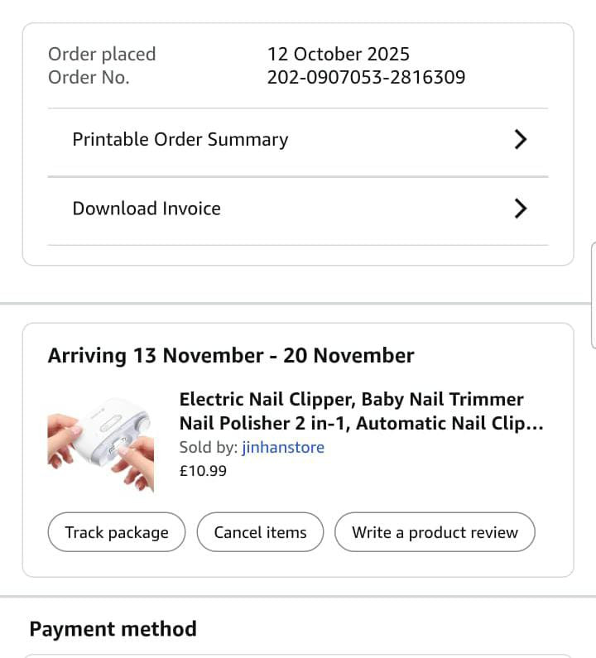Expand Download Invoice using its chevron arrow

coord(520,209)
